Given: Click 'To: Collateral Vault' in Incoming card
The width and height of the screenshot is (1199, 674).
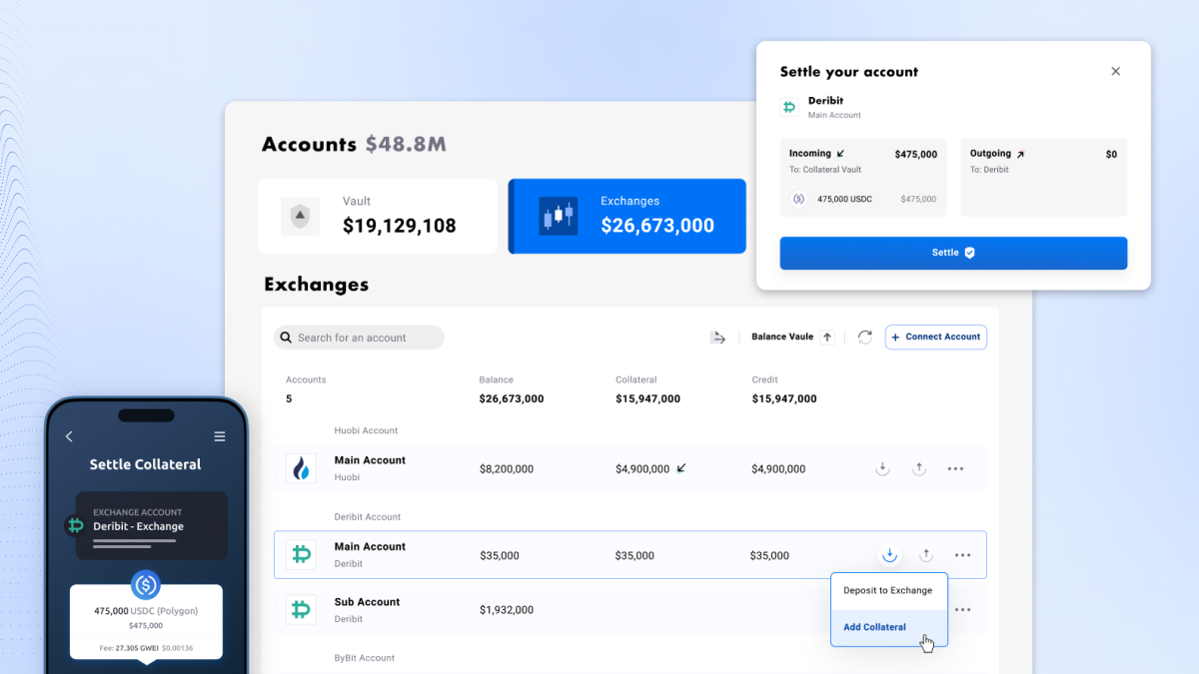Looking at the screenshot, I should click(825, 170).
